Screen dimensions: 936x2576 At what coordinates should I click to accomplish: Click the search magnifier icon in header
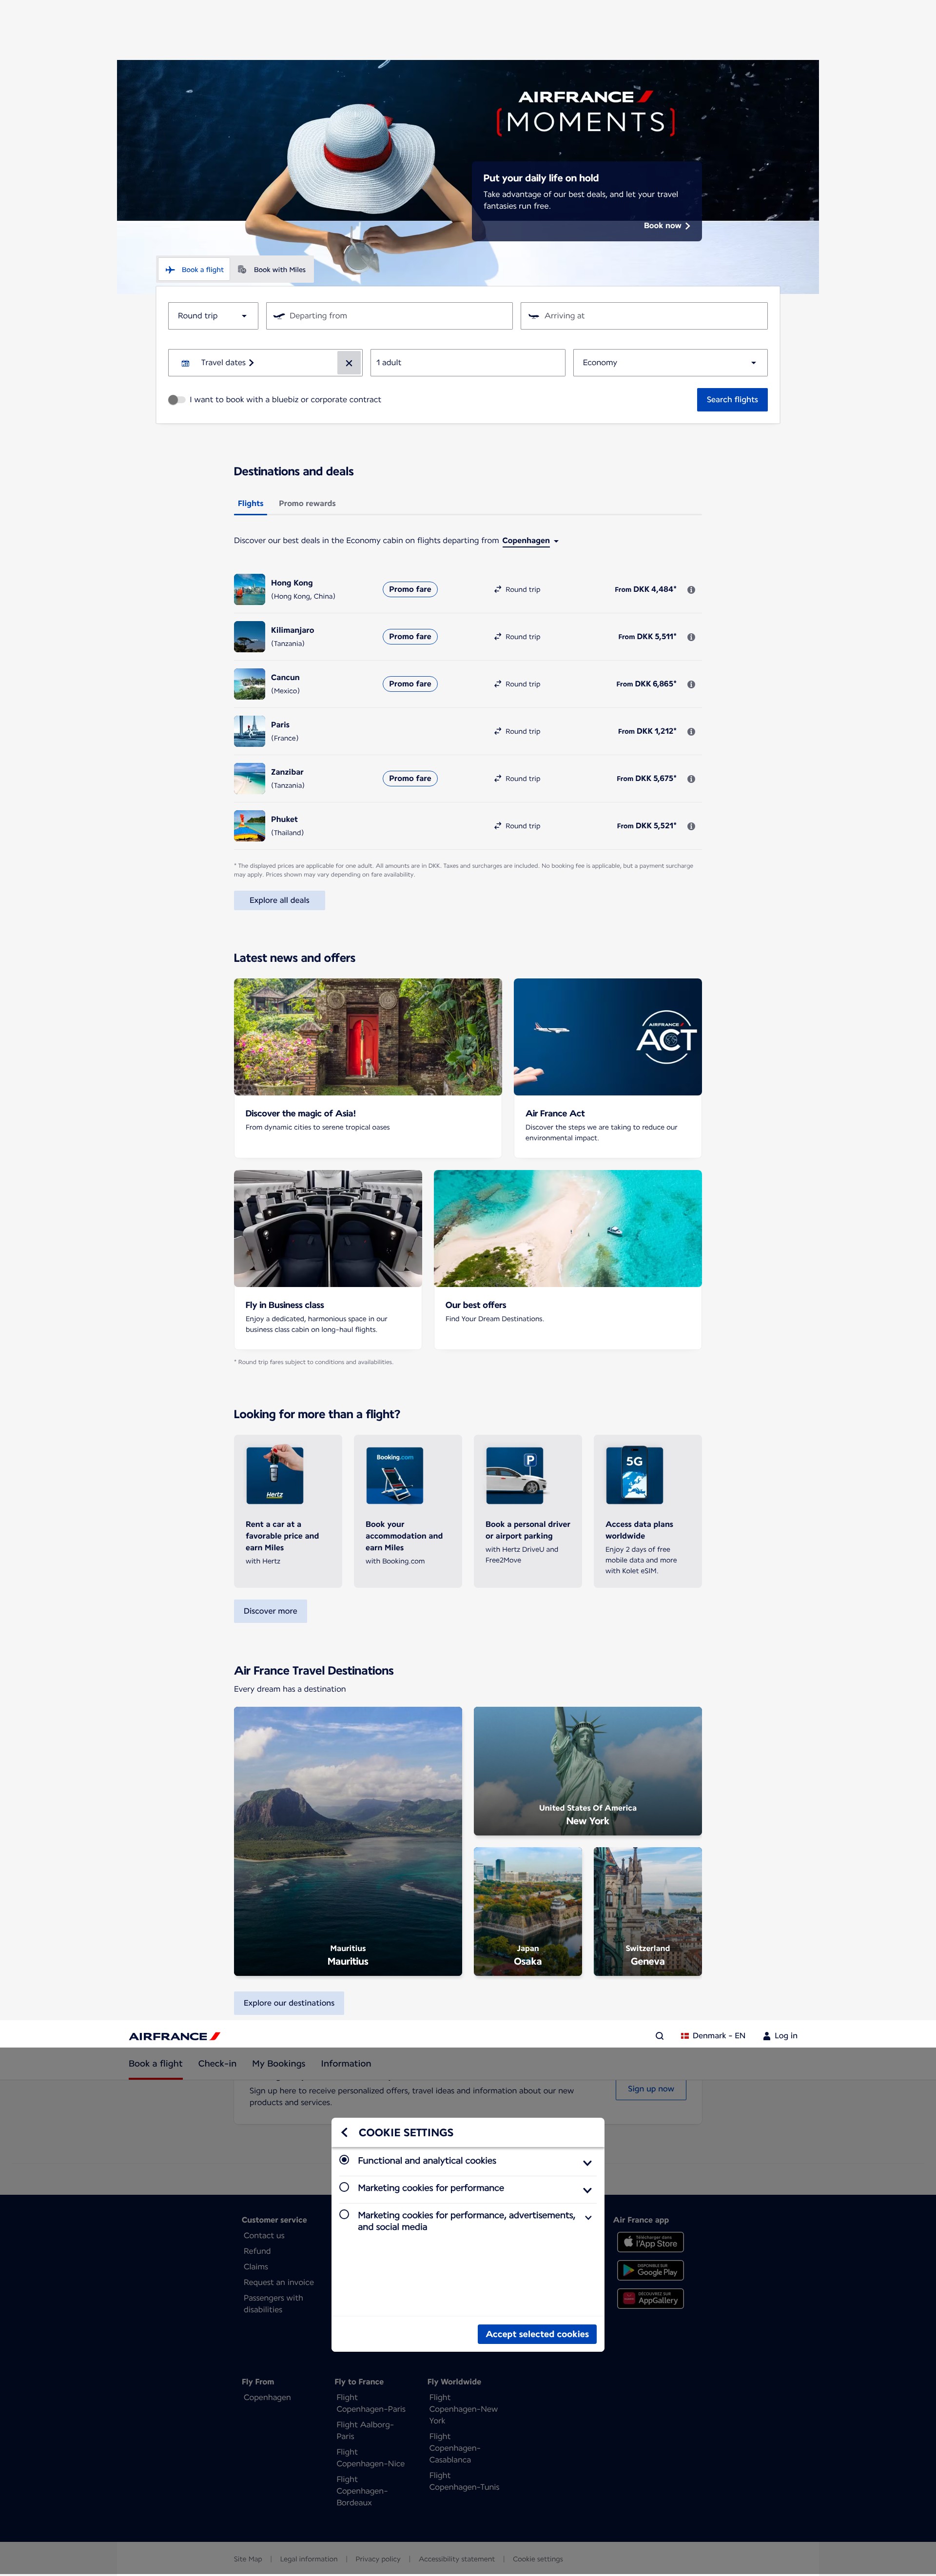pyautogui.click(x=659, y=2036)
